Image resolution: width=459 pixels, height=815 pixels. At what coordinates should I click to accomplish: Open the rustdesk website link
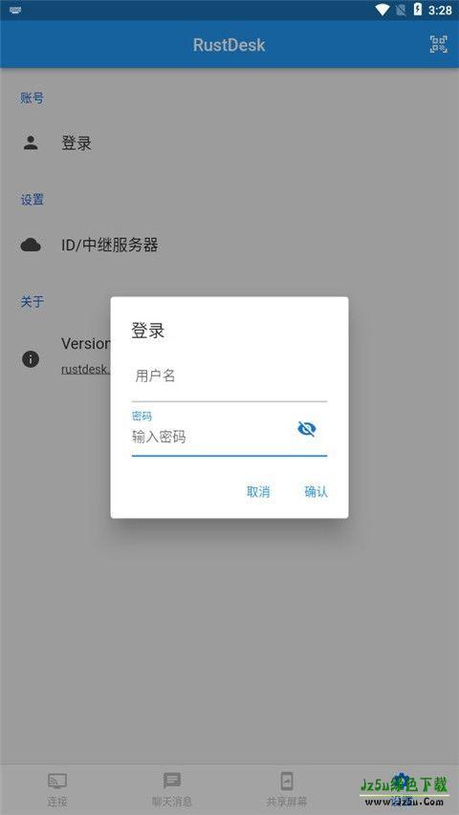click(x=85, y=370)
